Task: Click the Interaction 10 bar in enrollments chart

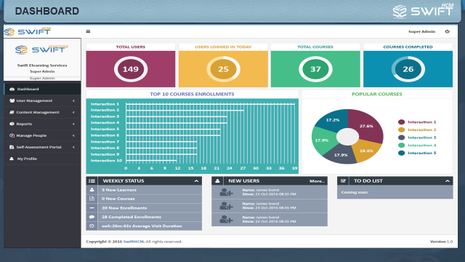Action: 151,160
